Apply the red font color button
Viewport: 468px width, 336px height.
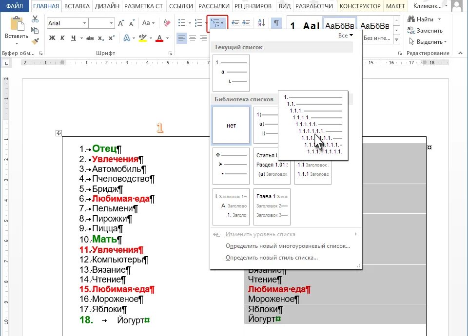(159, 38)
